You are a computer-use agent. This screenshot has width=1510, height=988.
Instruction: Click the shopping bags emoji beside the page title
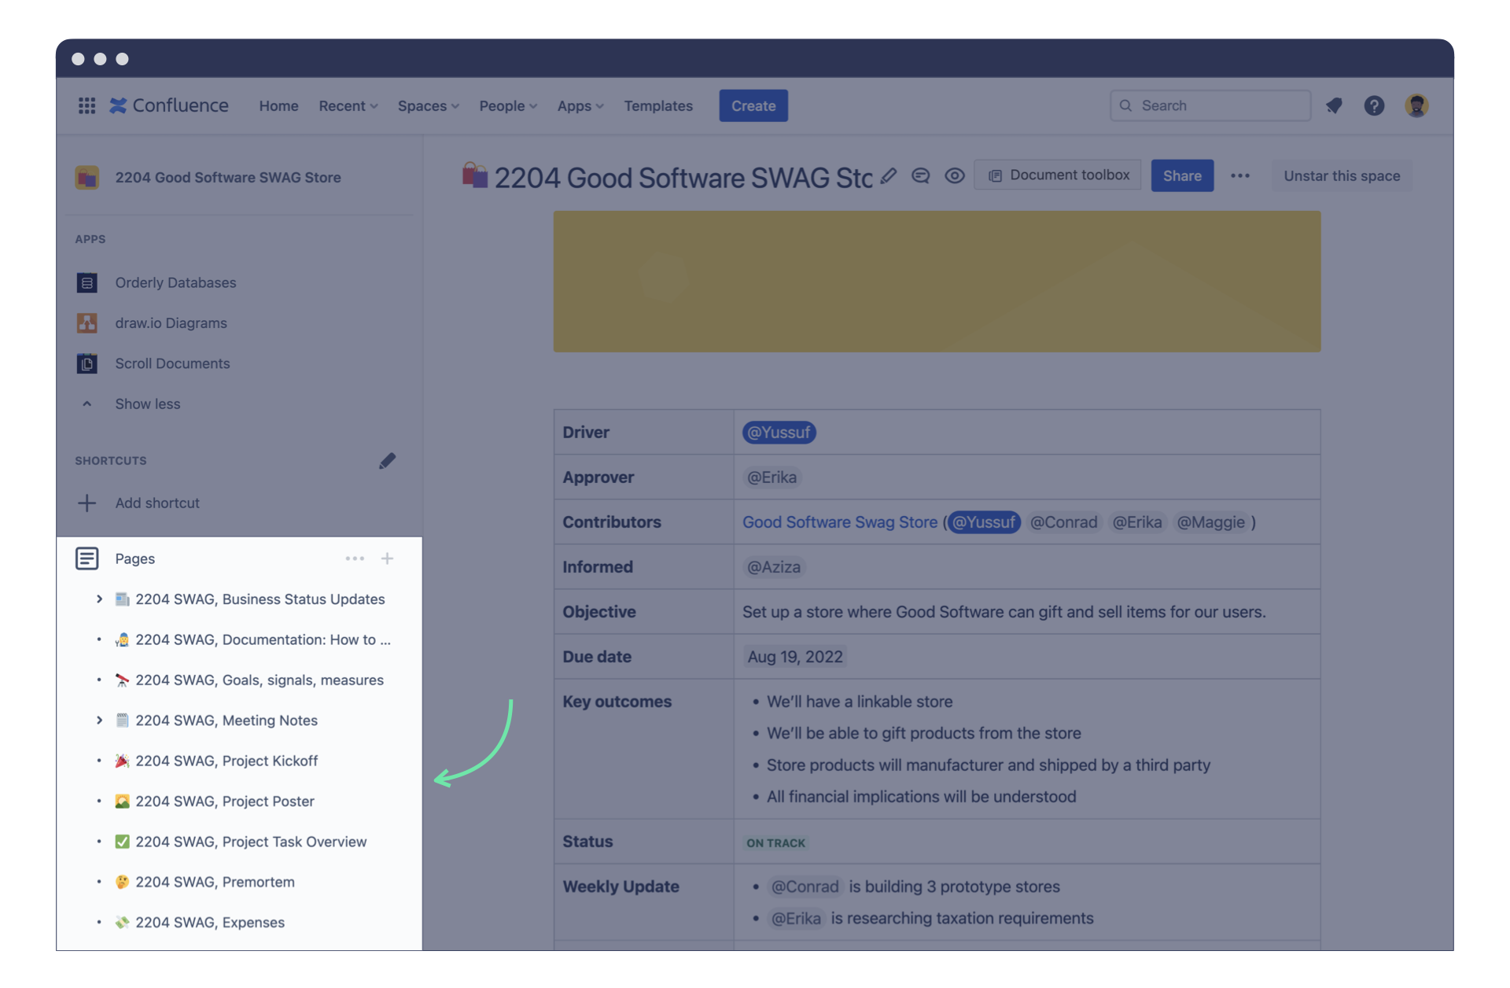(x=475, y=175)
